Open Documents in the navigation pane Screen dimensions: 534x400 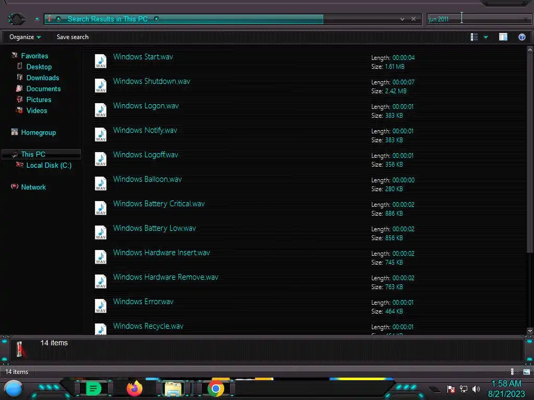(x=43, y=89)
